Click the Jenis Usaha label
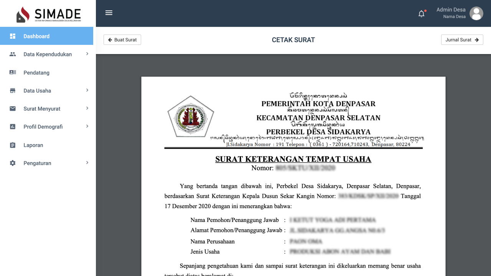The width and height of the screenshot is (491, 276). (205, 252)
